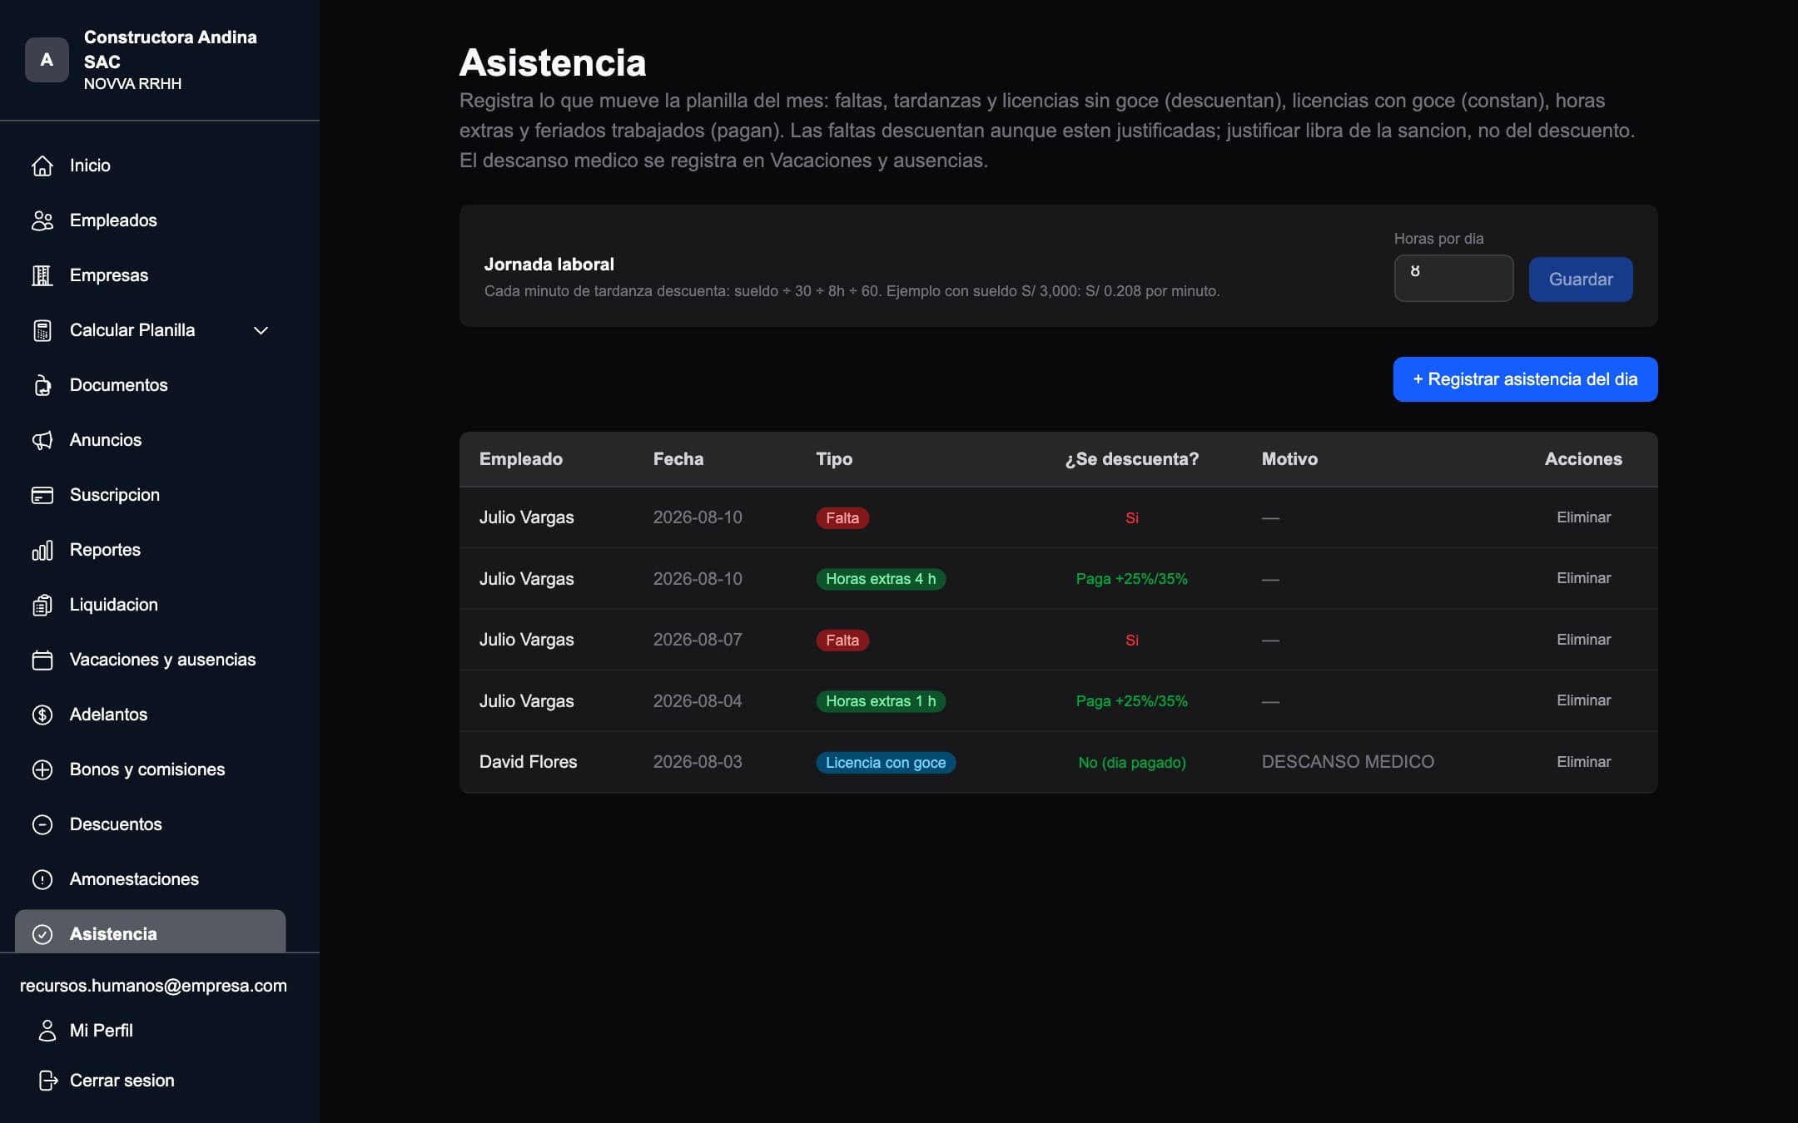Open the Empresas building icon
The width and height of the screenshot is (1798, 1123).
pyautogui.click(x=42, y=275)
